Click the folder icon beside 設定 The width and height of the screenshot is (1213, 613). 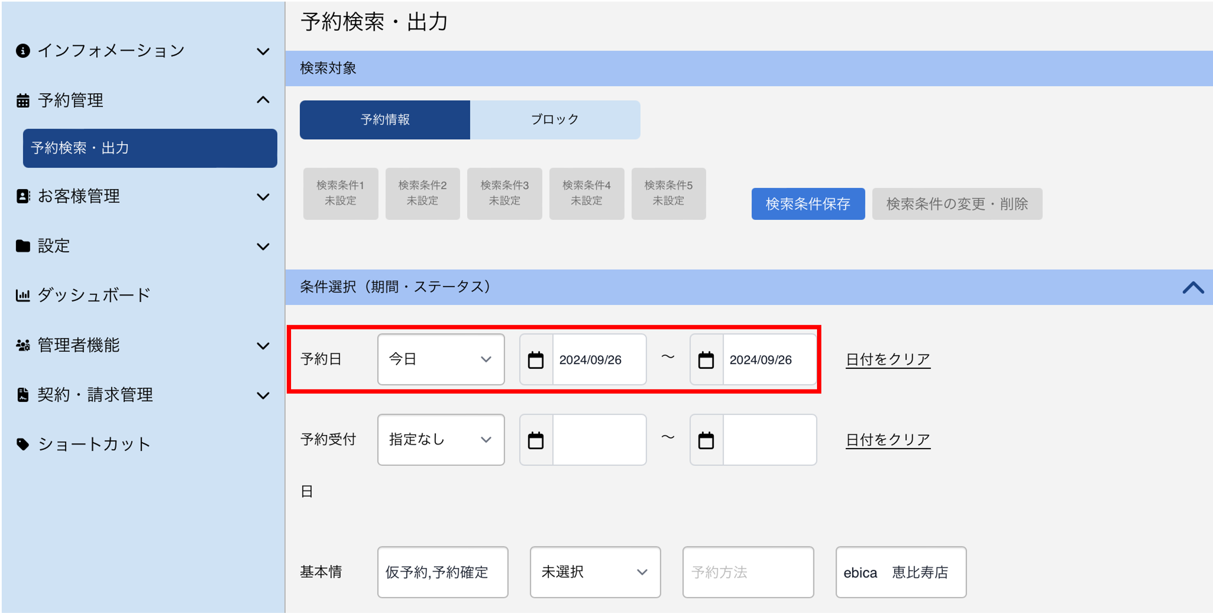click(22, 246)
